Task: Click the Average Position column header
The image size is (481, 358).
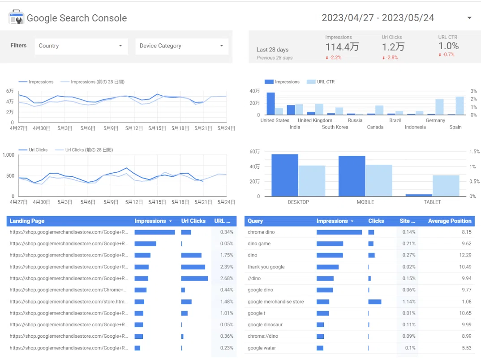Action: coord(450,221)
